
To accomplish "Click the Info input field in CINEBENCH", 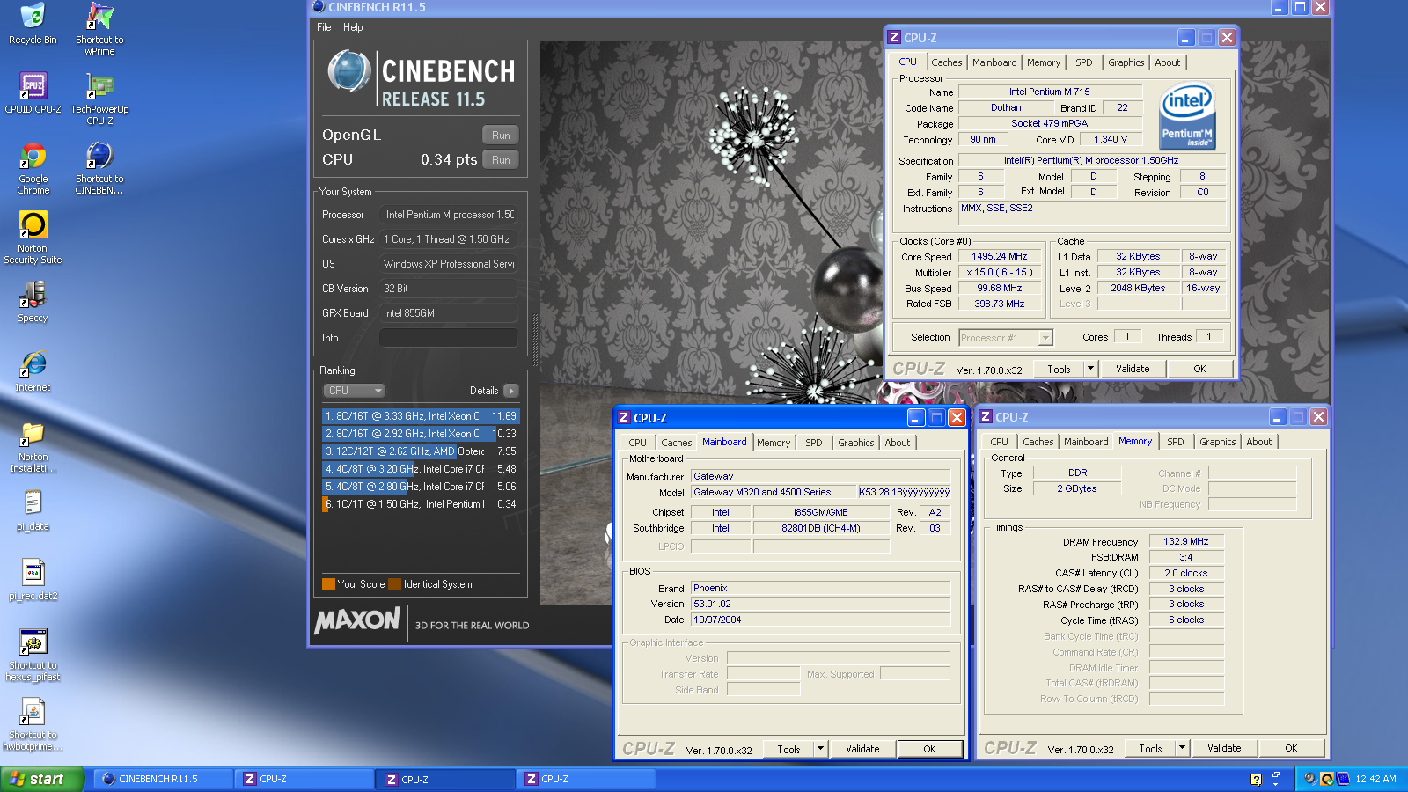I will [449, 338].
